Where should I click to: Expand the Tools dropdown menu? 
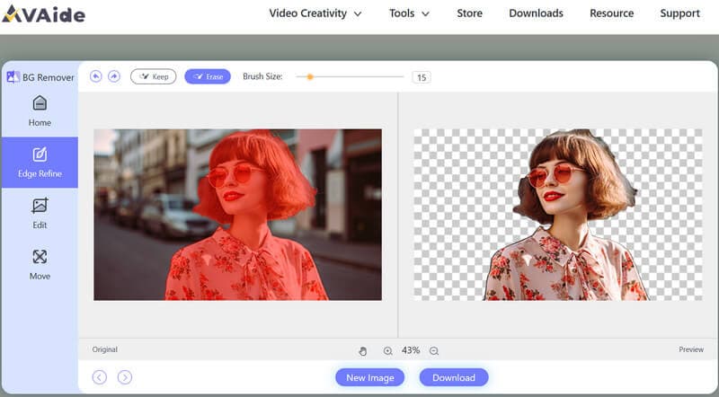(409, 13)
